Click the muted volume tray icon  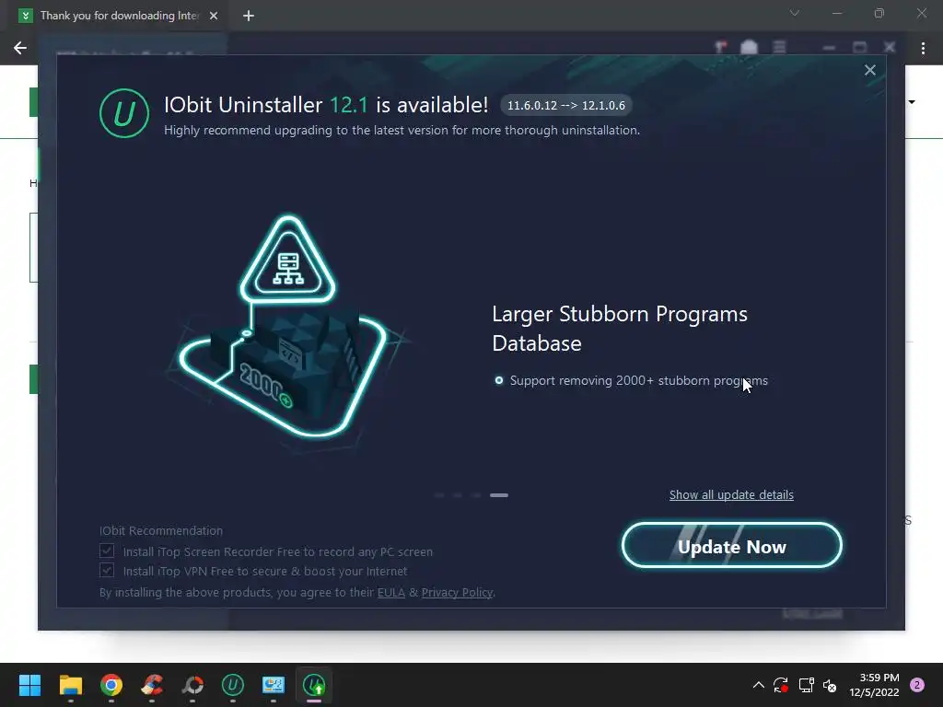[x=830, y=685]
